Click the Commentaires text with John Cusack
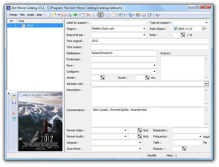The width and height of the screenshot is (219, 167). [x=120, y=110]
